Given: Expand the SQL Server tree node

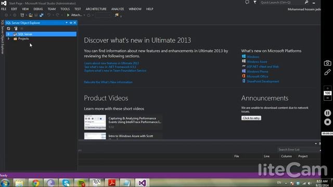Looking at the screenshot, I should 8,34.
